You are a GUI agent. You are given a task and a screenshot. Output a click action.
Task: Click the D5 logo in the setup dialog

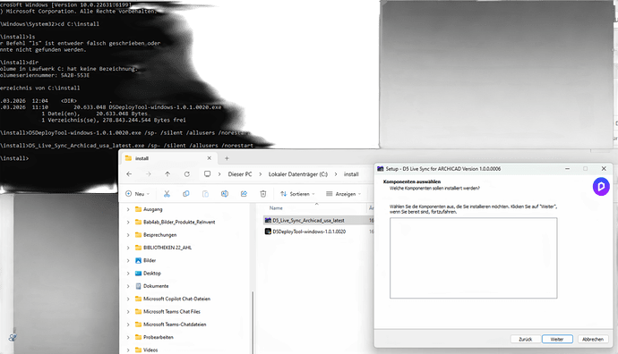click(601, 187)
